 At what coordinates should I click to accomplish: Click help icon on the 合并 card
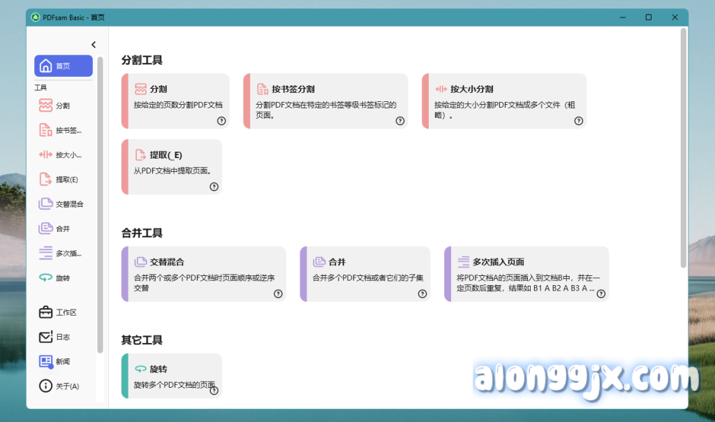click(x=422, y=294)
